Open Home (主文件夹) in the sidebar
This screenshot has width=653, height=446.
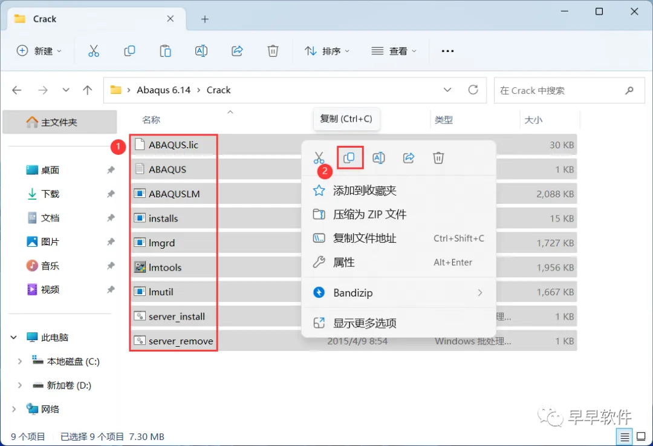coord(59,122)
